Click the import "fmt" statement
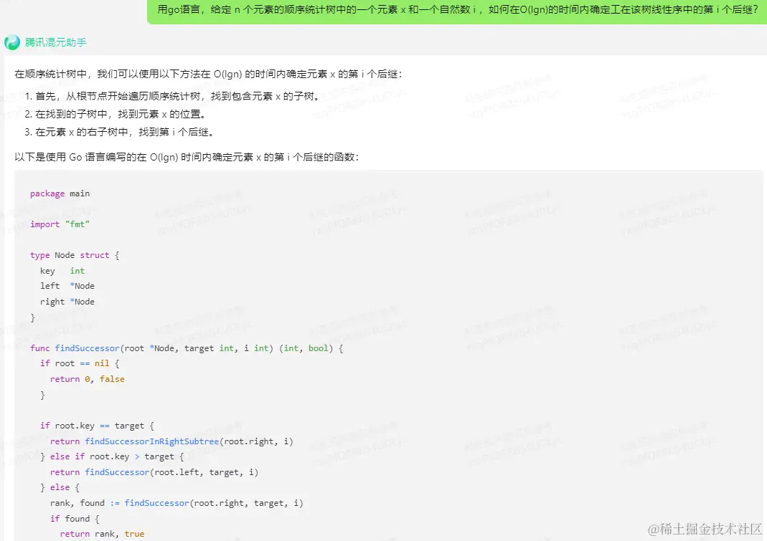The width and height of the screenshot is (767, 541). pos(60,224)
